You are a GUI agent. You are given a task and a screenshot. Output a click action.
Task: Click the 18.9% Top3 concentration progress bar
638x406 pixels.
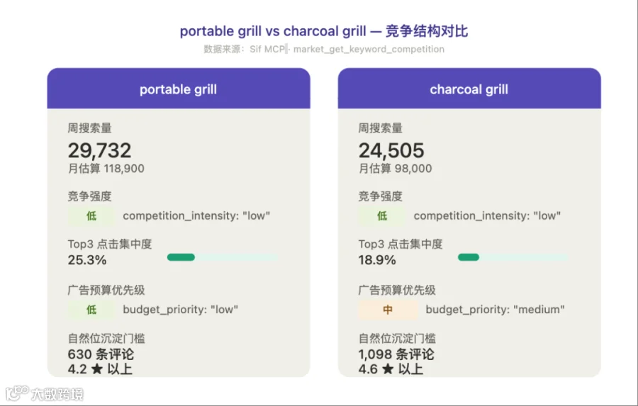tap(513, 257)
